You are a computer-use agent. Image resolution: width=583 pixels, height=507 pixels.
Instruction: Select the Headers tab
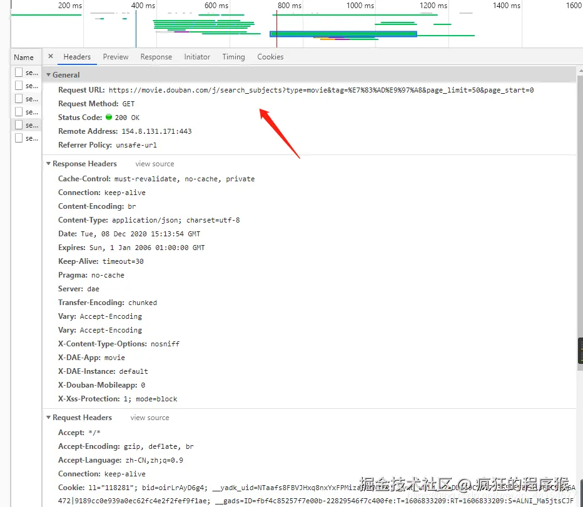pos(77,57)
